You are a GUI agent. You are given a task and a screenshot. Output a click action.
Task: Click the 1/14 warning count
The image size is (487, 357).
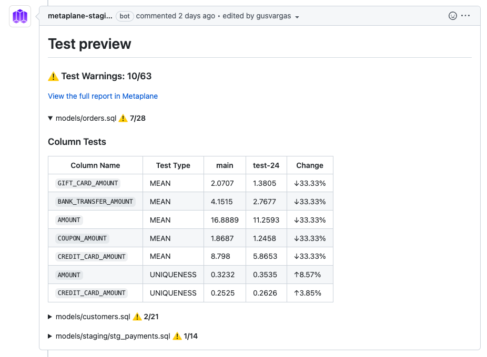coord(191,336)
